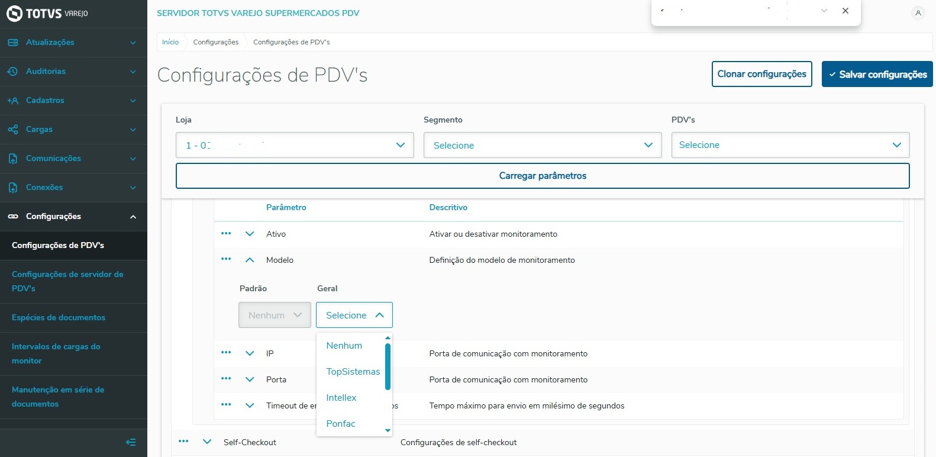Screen dimensions: 936x457
Task: Click the Geral list scrollbar thumb
Action: 388,367
